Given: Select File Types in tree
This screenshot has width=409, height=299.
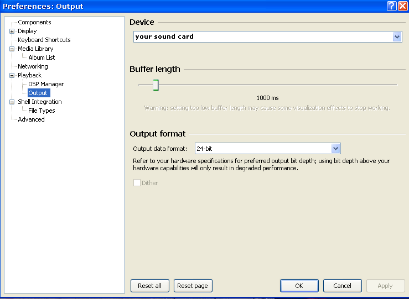Looking at the screenshot, I should pos(42,111).
